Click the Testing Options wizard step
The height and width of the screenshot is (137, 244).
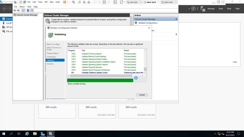pos(53,53)
